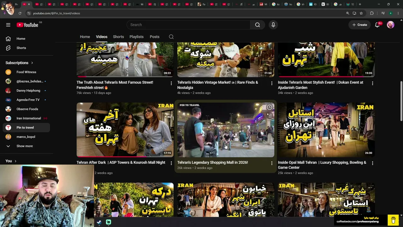Select the channel Videos tab
Viewport: 403px width, 227px height.
pyautogui.click(x=102, y=37)
